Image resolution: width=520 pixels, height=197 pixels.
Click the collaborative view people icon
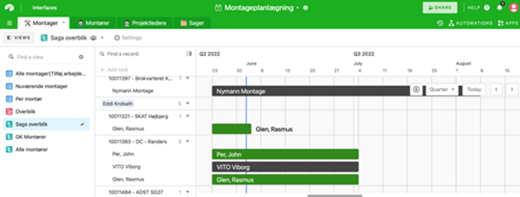pyautogui.click(x=94, y=38)
